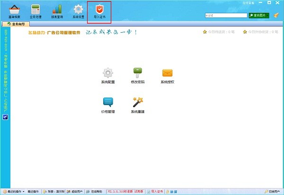Click the 锁屏 lock screen button
Image resolution: width=284 pixels, height=195 pixels.
171,192
